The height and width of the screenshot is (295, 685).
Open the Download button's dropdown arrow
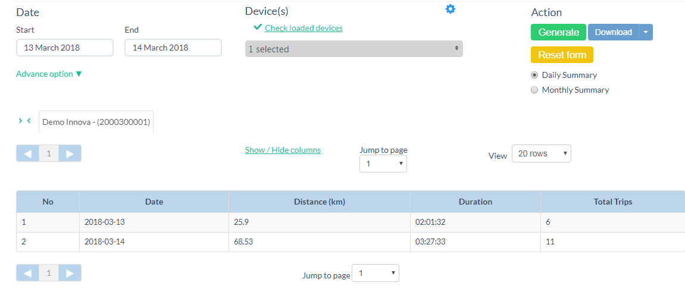point(646,32)
